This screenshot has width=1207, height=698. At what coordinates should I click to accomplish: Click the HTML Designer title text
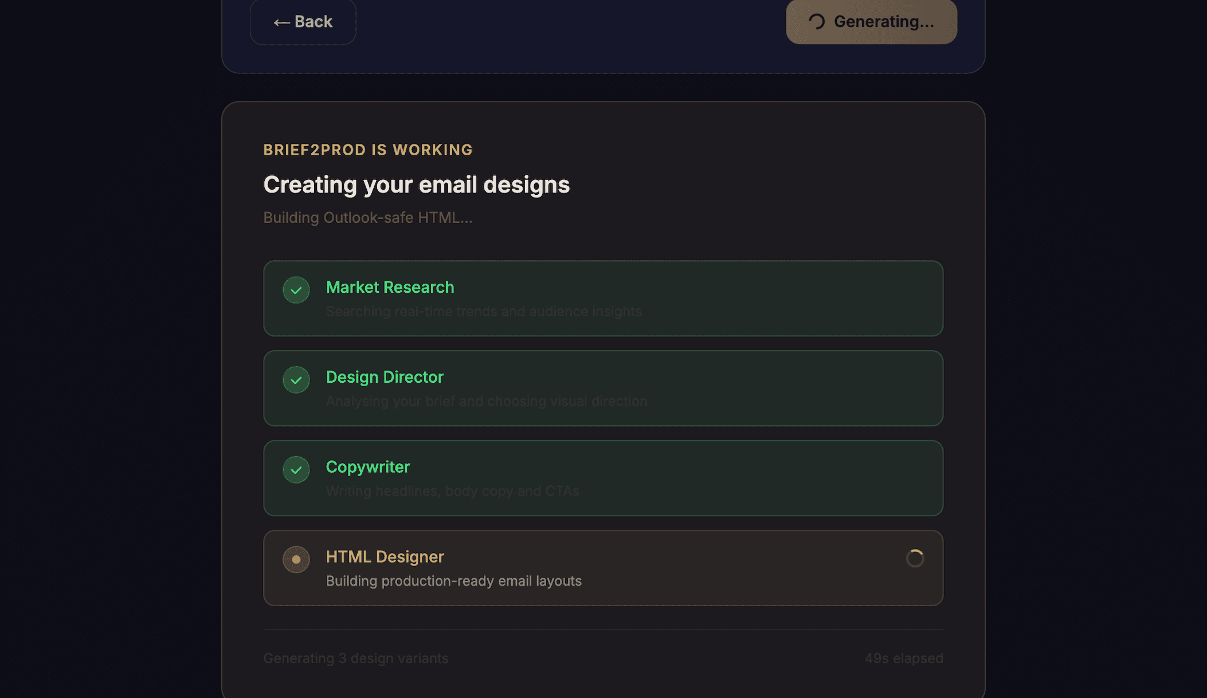click(385, 556)
